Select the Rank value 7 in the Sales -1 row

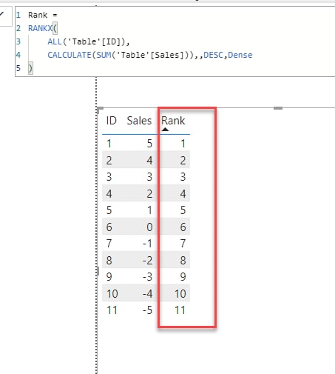[x=183, y=244]
